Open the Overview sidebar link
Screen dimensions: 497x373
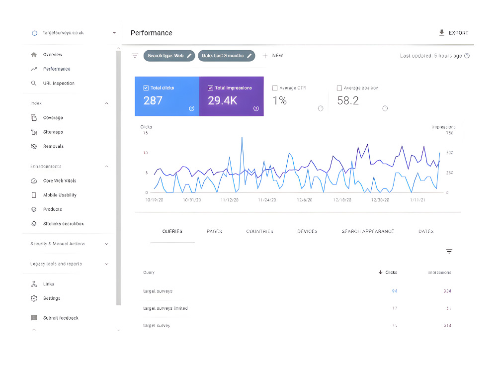pyautogui.click(x=53, y=55)
